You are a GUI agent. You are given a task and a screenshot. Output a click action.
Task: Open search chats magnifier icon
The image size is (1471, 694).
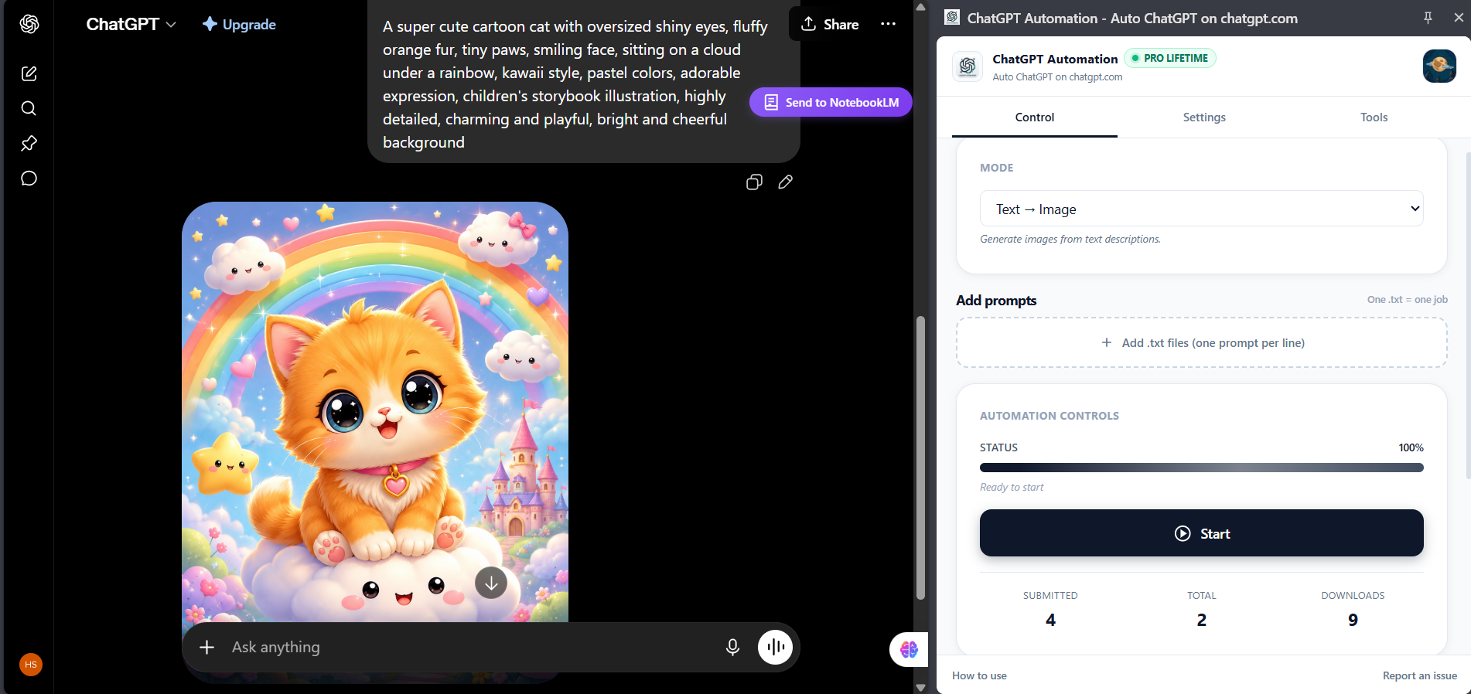pyautogui.click(x=29, y=108)
